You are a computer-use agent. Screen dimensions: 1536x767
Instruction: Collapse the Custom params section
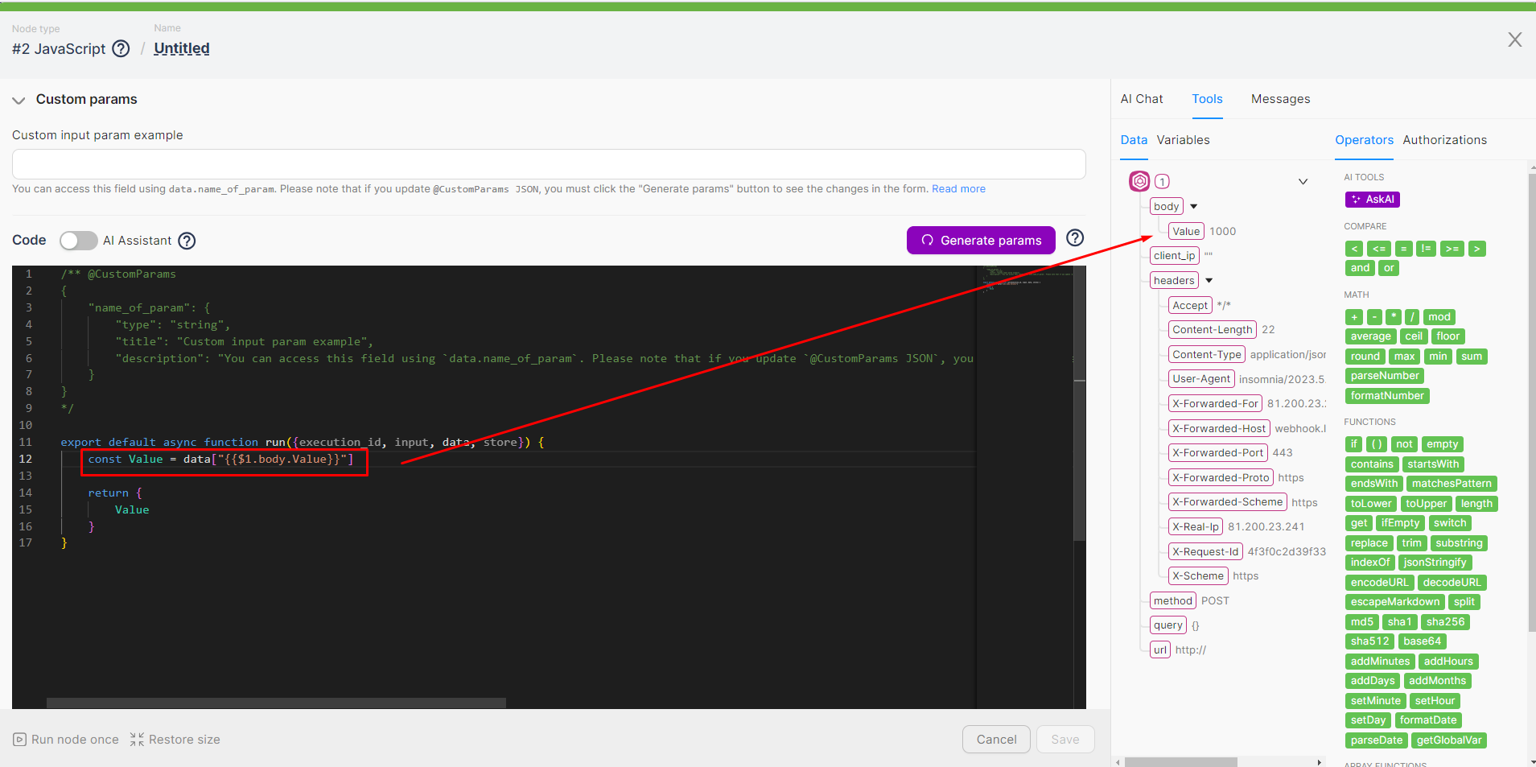pos(19,101)
